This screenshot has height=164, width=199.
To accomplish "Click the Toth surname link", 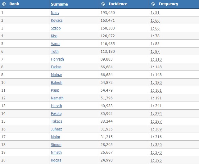I will [x=55, y=52].
